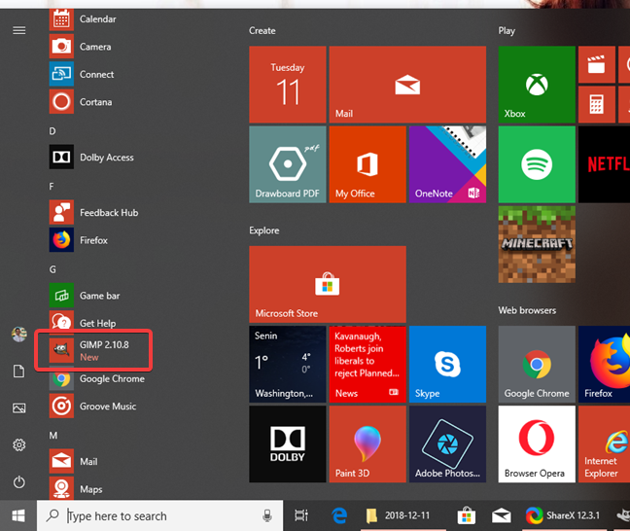The image size is (630, 531).
Task: Open the Camera app in the list
Action: point(81,47)
